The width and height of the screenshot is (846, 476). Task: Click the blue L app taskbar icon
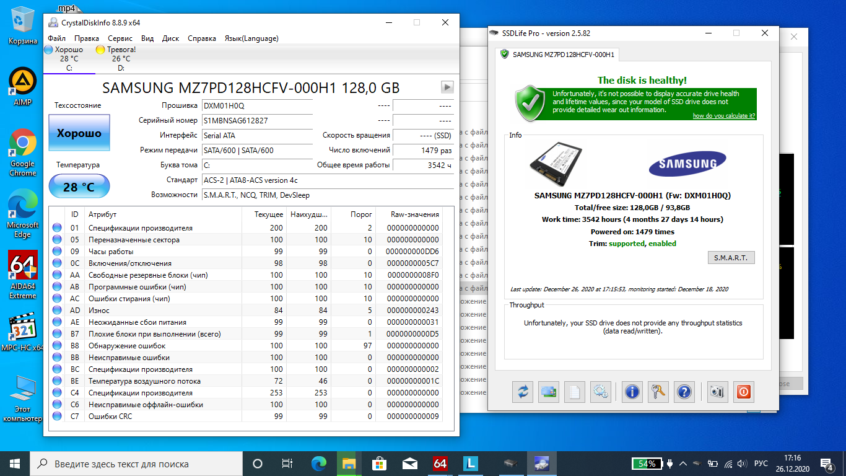tap(471, 464)
